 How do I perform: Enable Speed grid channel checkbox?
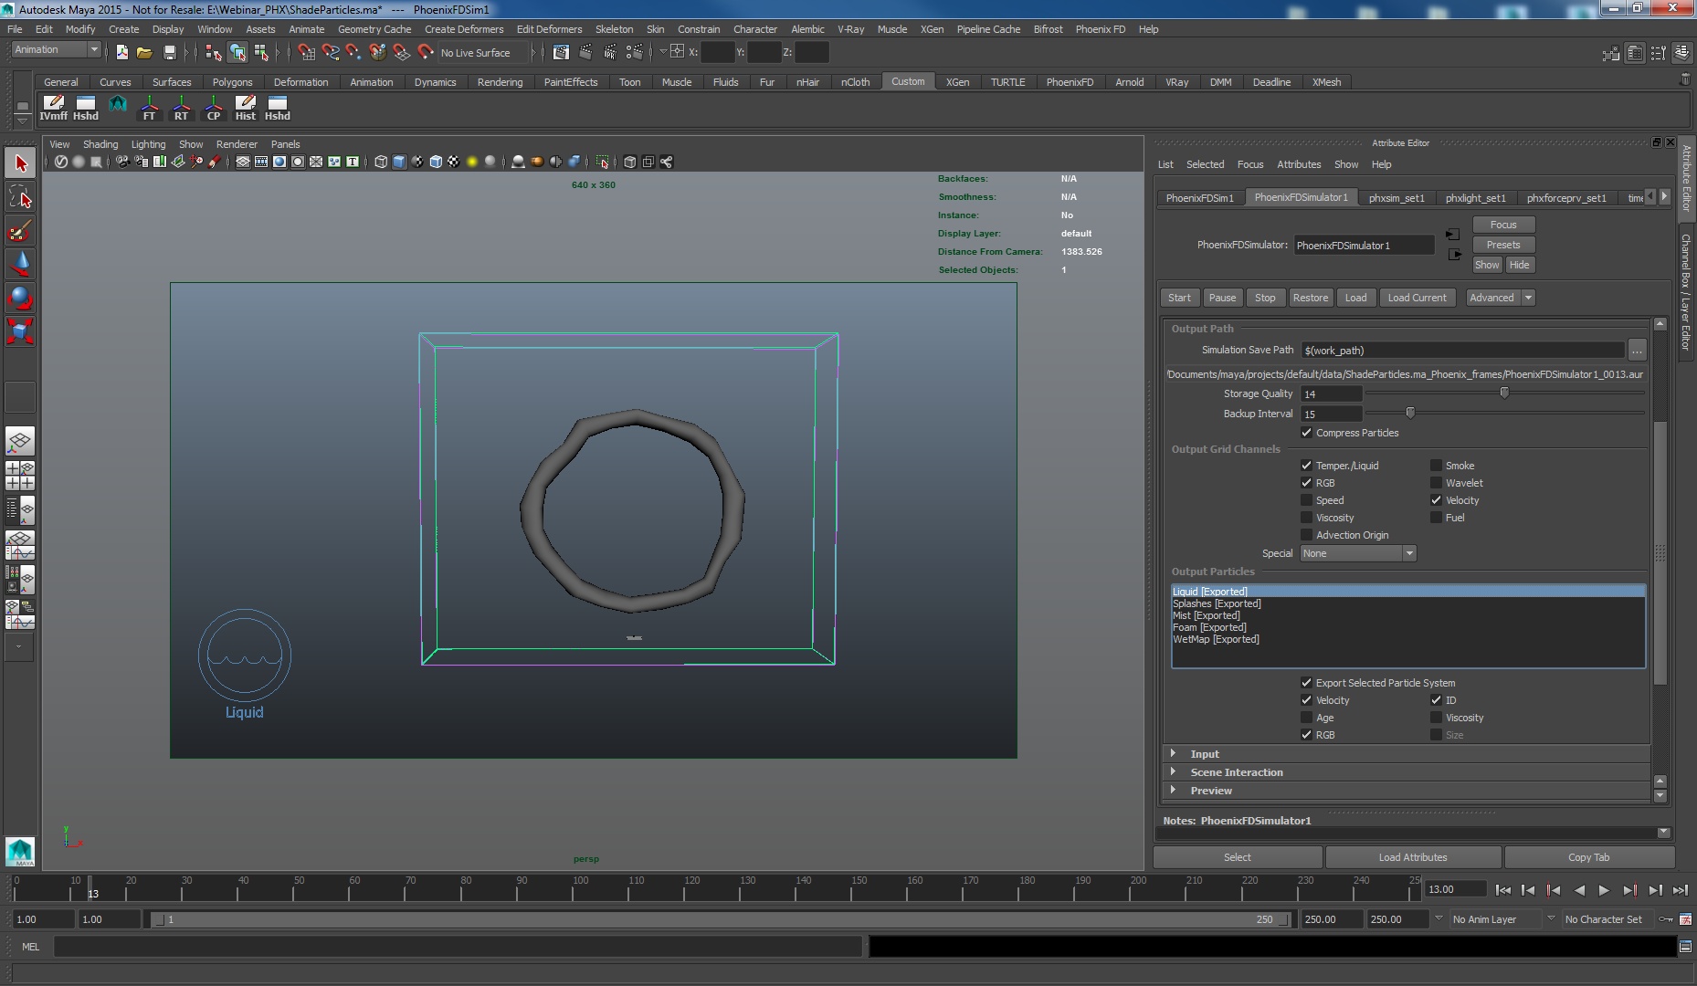(x=1306, y=500)
